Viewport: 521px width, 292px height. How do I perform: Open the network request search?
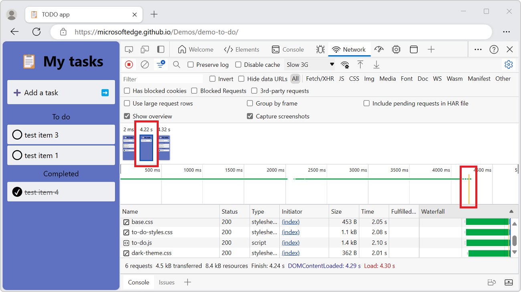[x=177, y=64]
